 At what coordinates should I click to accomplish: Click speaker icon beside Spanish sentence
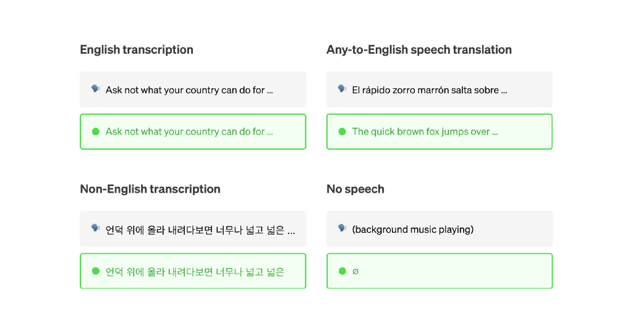pos(342,89)
